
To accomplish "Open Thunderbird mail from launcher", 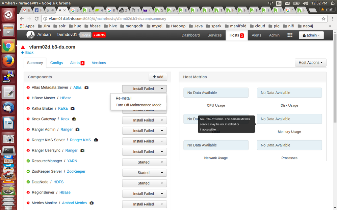I will (8, 107).
